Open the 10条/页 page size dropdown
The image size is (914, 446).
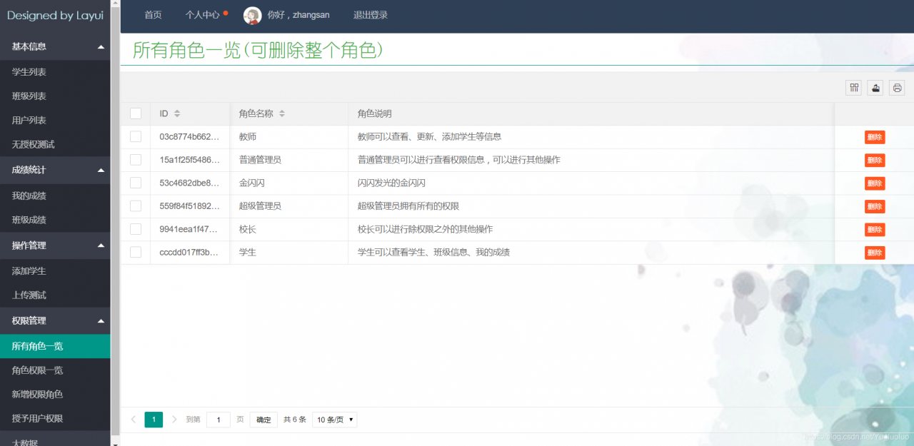coord(334,420)
